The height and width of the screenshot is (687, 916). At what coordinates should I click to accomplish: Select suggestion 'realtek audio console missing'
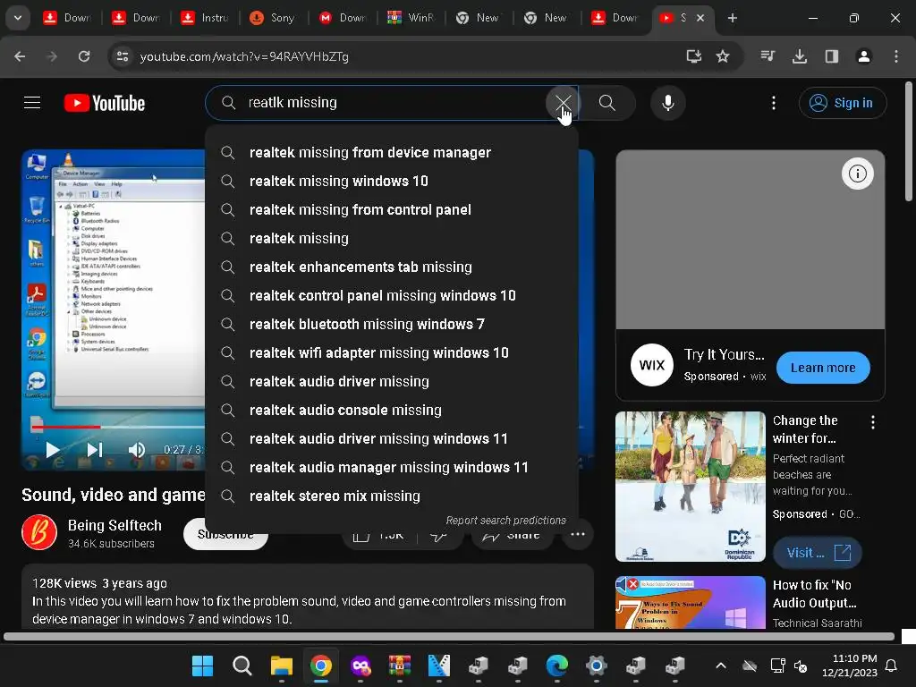point(392,410)
